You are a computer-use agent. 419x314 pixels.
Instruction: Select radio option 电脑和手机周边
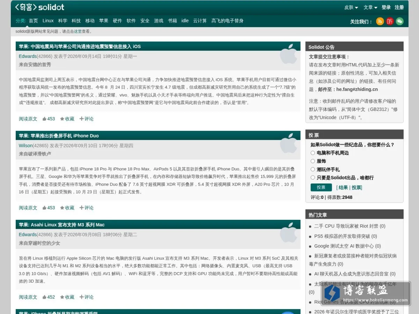point(313,153)
